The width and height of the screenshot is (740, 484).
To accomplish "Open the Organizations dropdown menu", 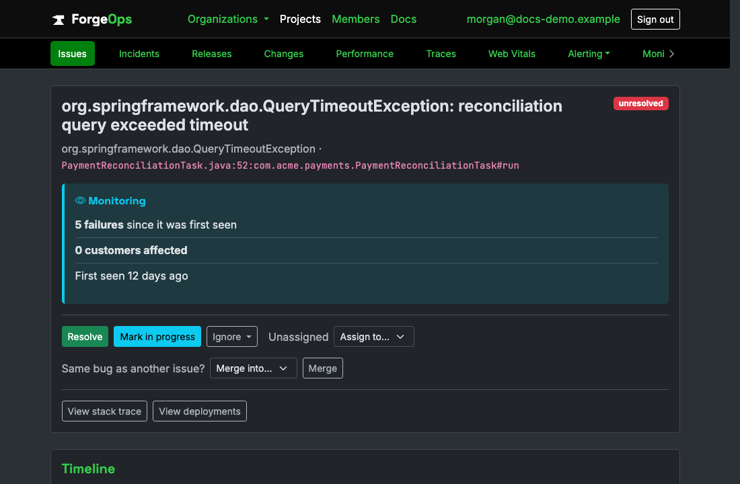I will click(228, 19).
